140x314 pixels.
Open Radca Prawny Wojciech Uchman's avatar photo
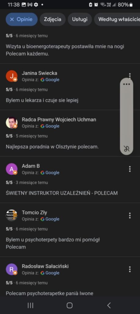[12, 123]
